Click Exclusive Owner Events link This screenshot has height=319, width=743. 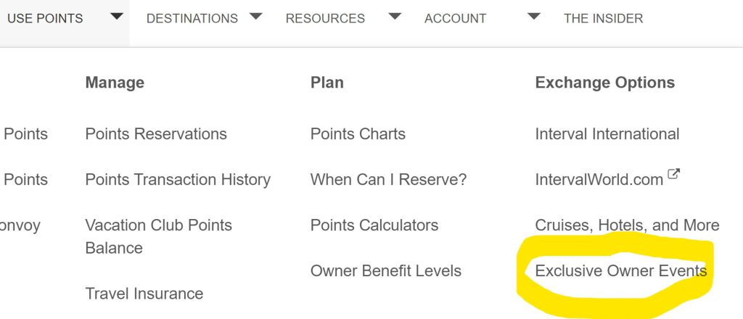point(620,271)
